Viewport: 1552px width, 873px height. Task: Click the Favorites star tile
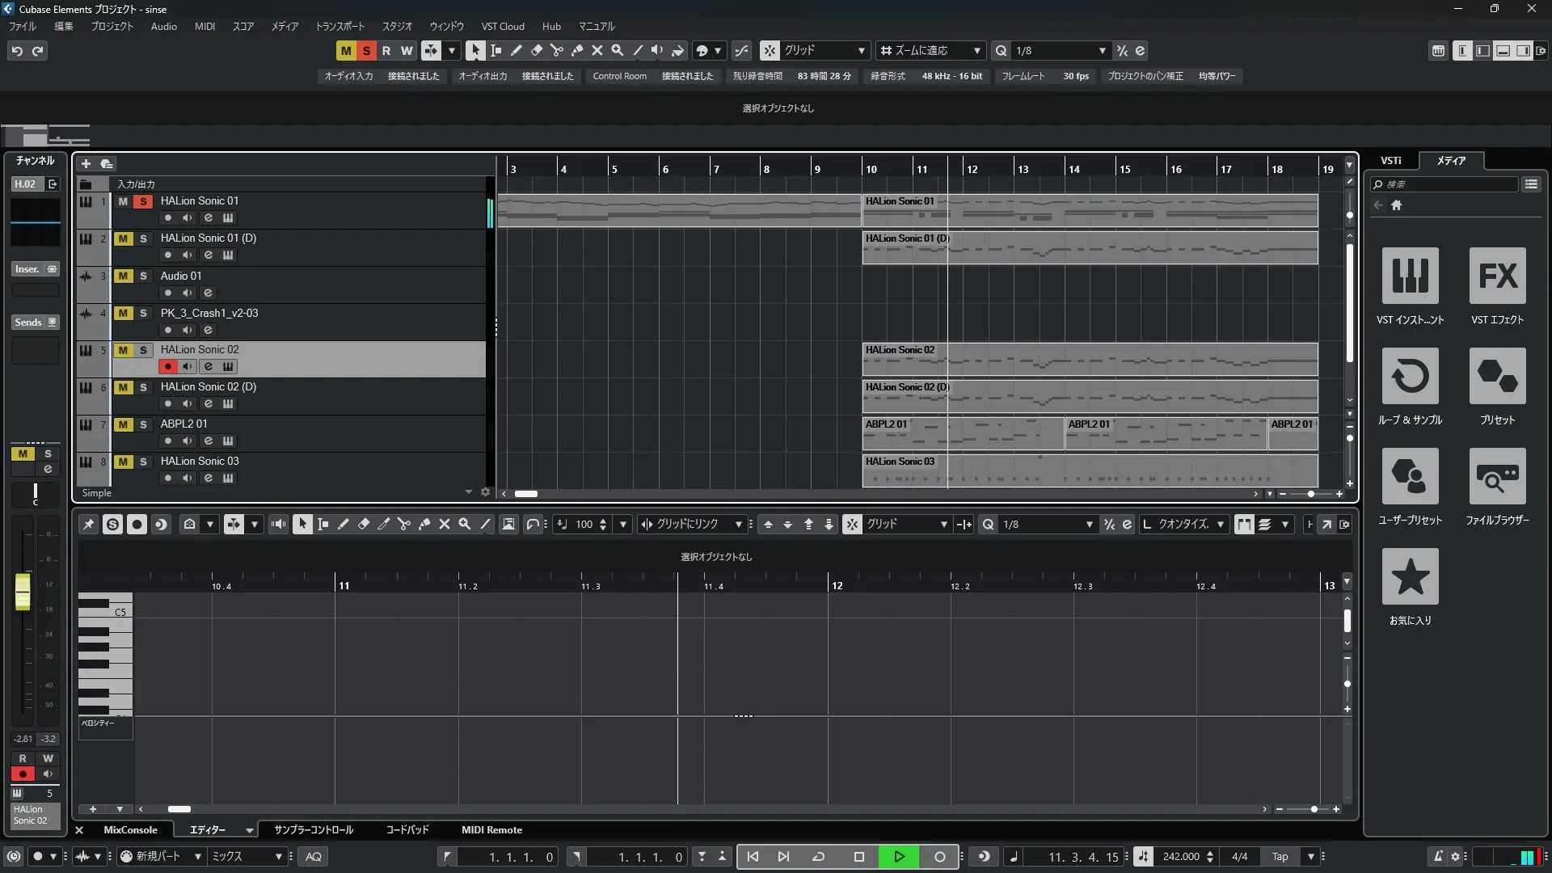(x=1410, y=576)
